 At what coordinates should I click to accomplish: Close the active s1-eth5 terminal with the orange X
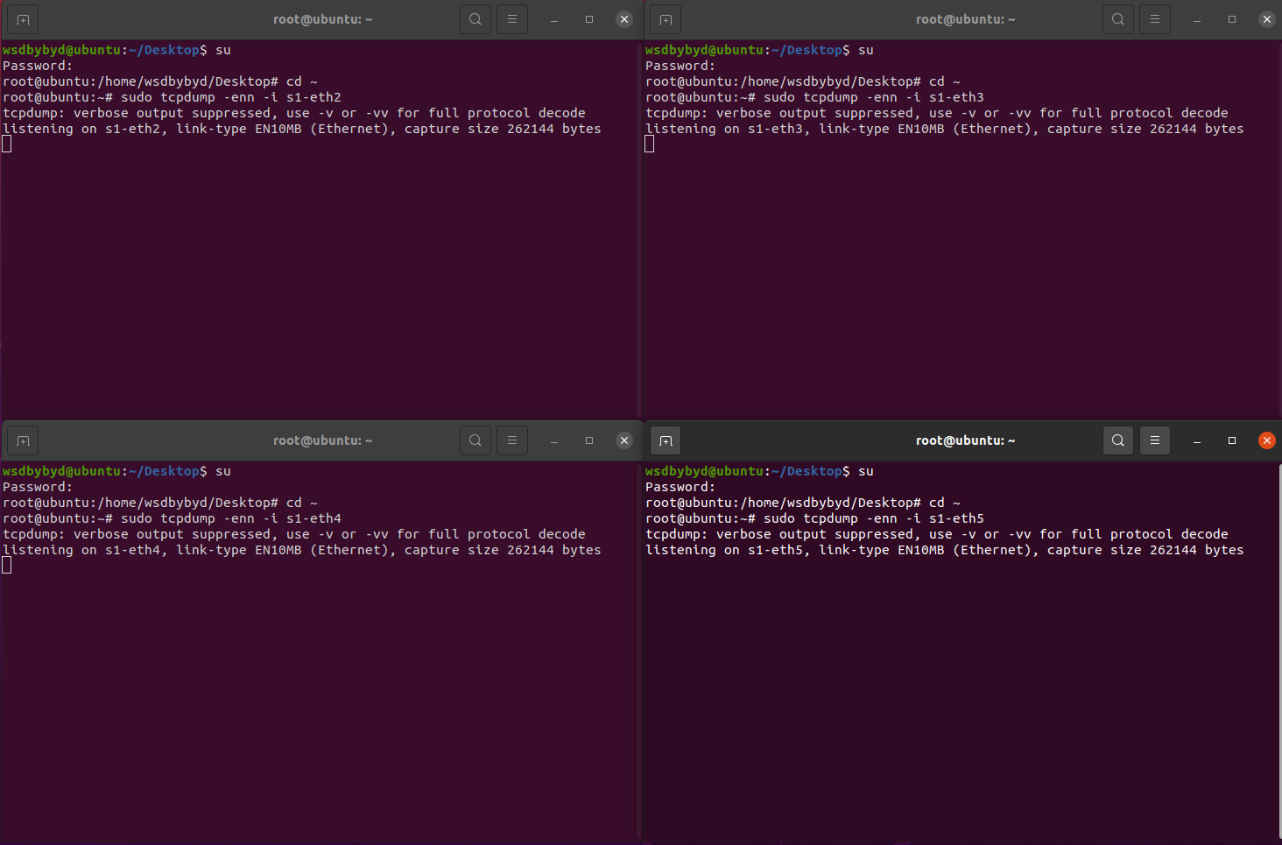pyautogui.click(x=1267, y=440)
